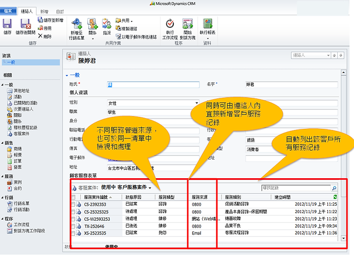Screen dimensions: 354x255
Task: Click 開始對話方塊 (Start Dialog) icon
Action: click(x=188, y=24)
